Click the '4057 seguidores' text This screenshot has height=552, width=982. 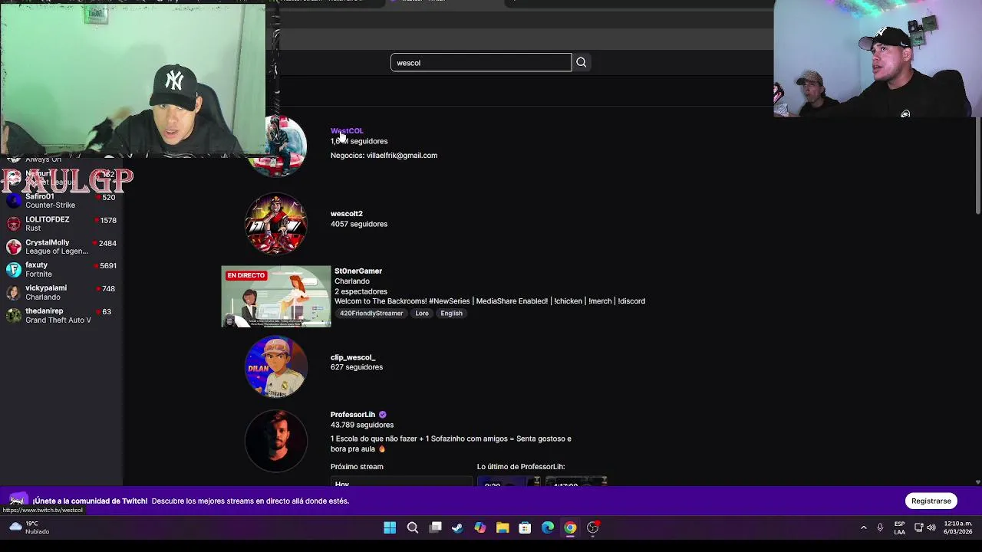(x=359, y=224)
